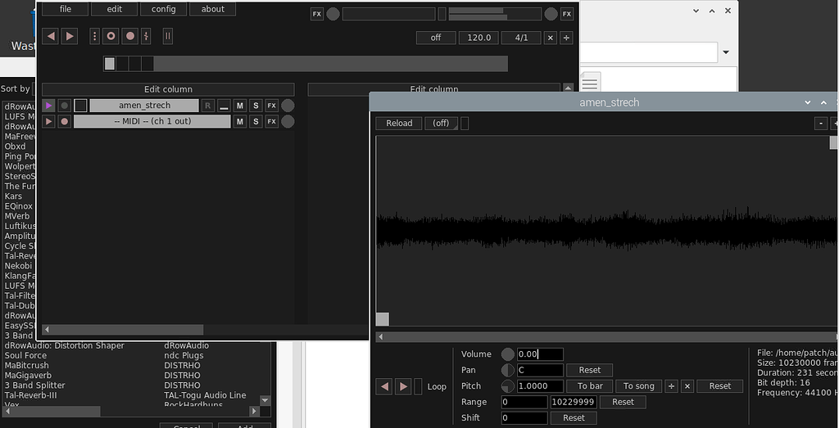The height and width of the screenshot is (428, 839).
Task: Open amen_strech channel mode selector
Action: (224, 106)
